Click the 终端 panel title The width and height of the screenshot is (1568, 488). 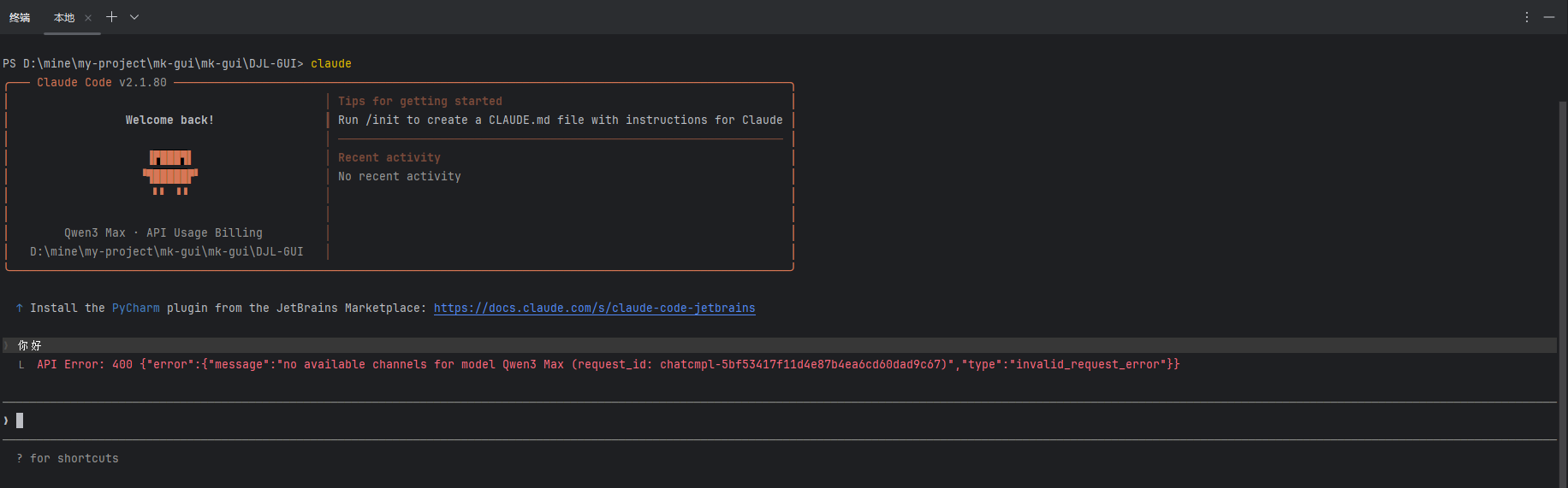point(20,18)
